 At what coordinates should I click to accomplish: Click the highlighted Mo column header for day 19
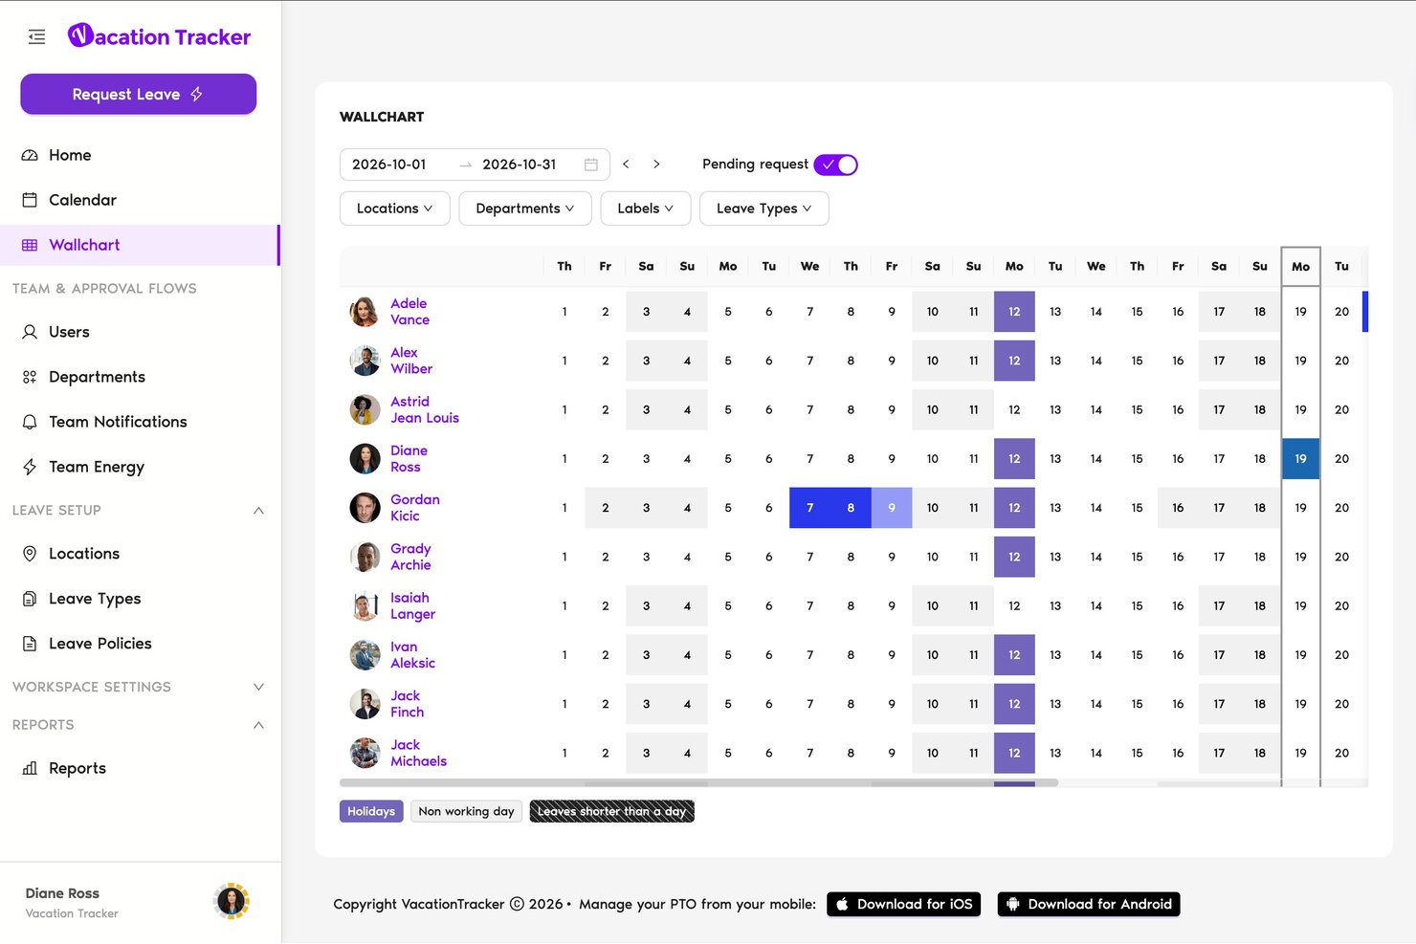pos(1301,267)
